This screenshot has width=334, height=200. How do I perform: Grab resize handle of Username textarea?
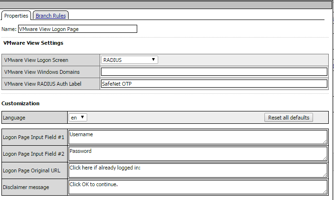325,142
